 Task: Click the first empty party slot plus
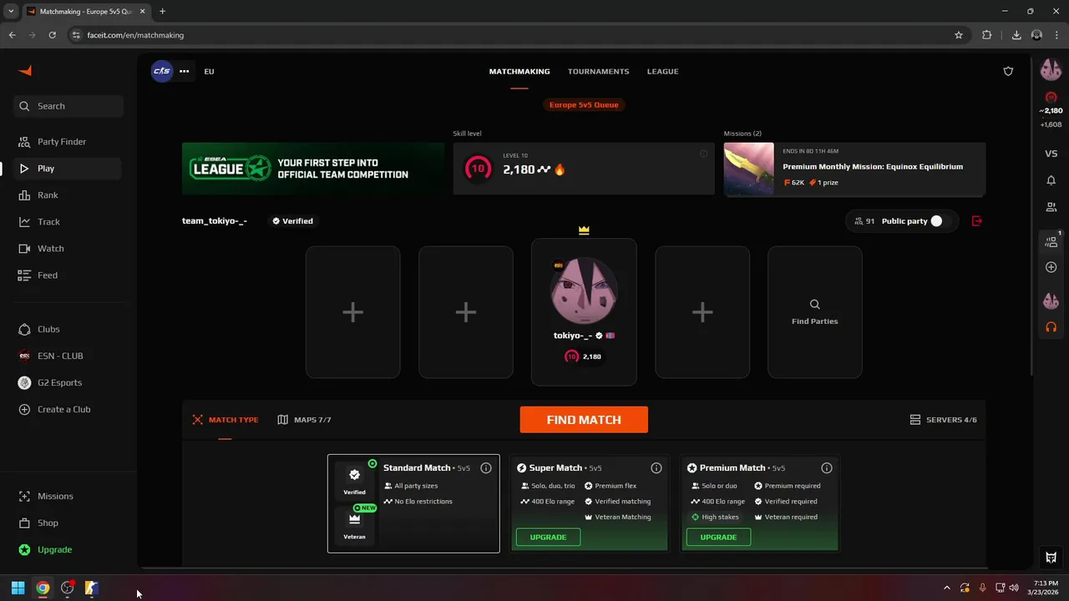[x=352, y=312]
